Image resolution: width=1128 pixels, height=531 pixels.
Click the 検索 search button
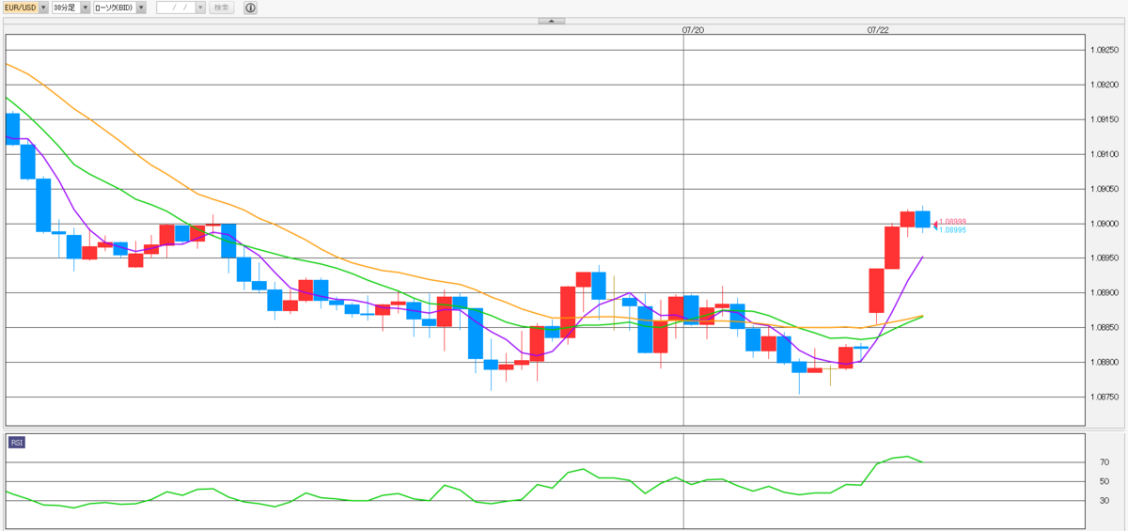coord(221,8)
